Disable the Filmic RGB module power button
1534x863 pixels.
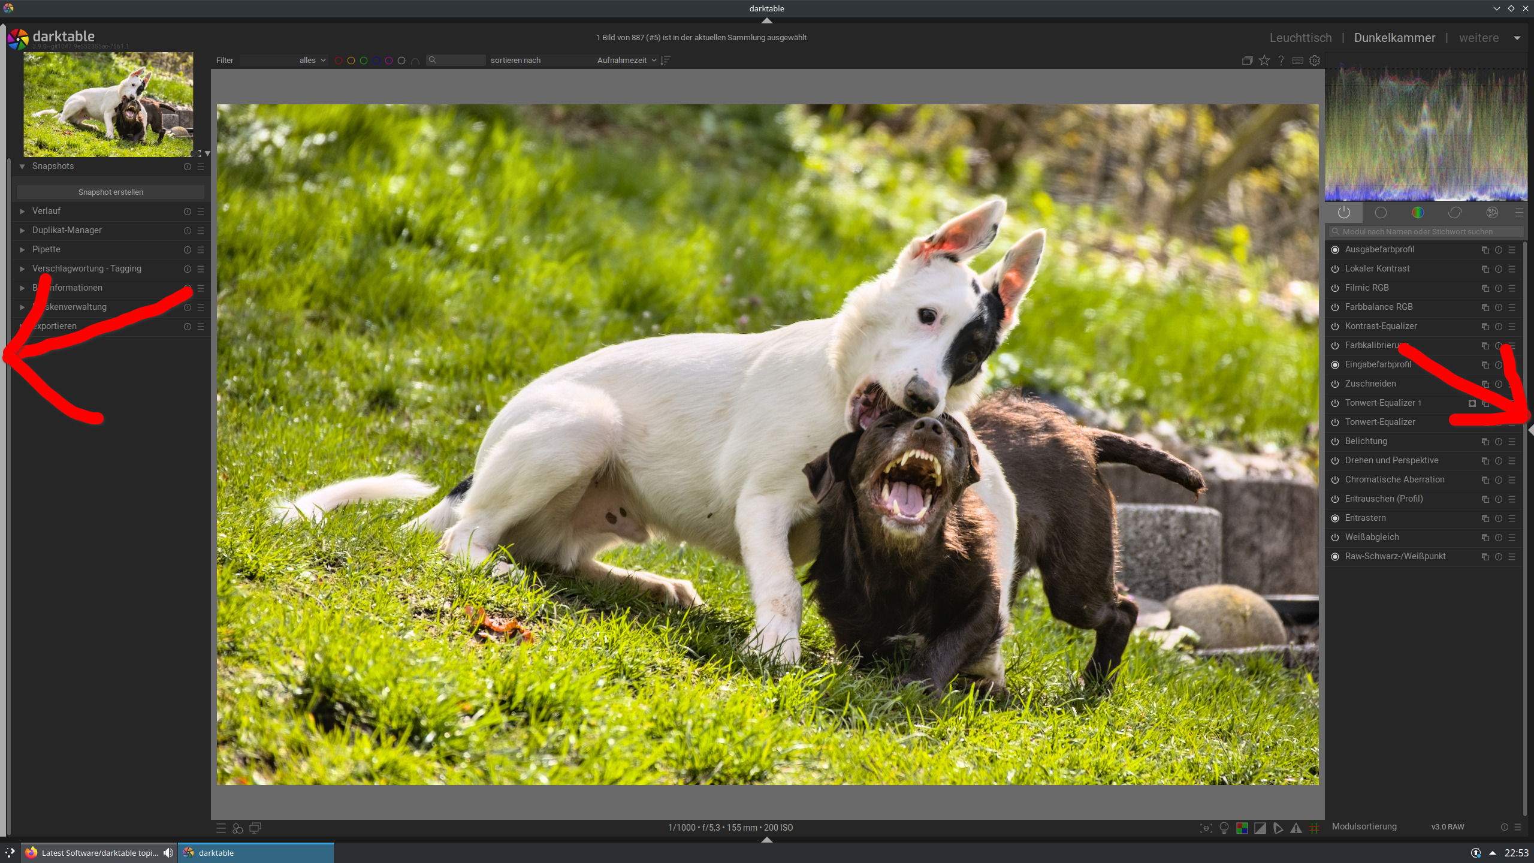(x=1335, y=288)
